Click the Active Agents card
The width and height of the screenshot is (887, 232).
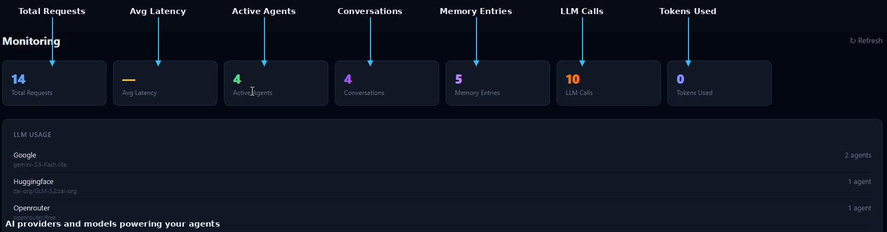[x=276, y=83]
